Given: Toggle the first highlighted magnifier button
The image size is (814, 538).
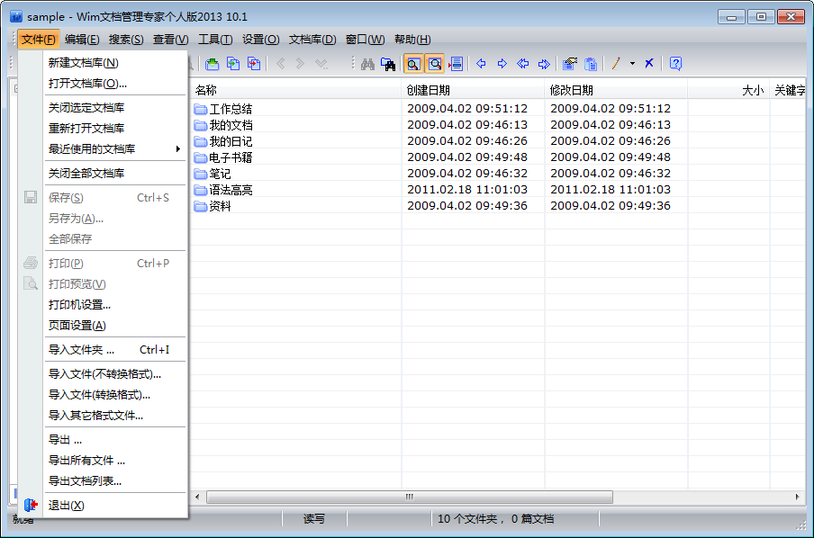Looking at the screenshot, I should tap(413, 64).
